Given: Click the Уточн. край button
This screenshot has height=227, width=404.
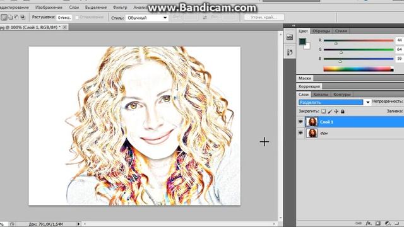Looking at the screenshot, I should click(x=264, y=17).
